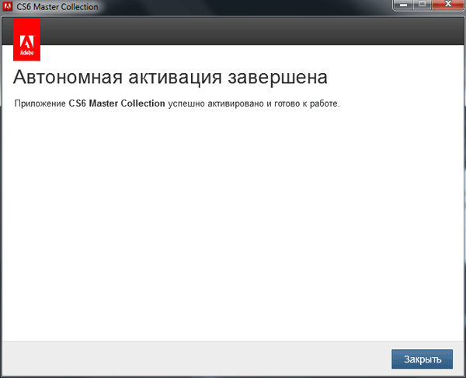The width and height of the screenshot is (466, 378).
Task: Click the text успешно активировано и готово к работе
Action: click(254, 103)
